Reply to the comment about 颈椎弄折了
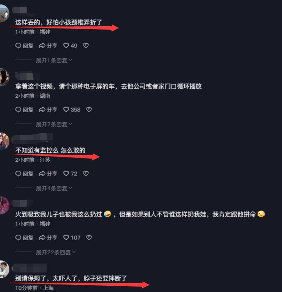 (24, 45)
